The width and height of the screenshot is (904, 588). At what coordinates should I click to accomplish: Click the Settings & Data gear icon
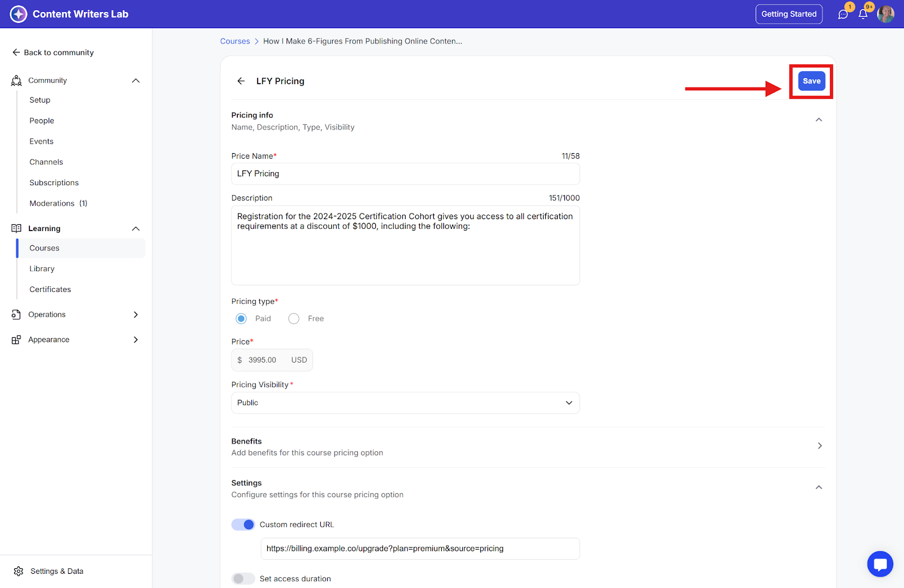tap(19, 571)
